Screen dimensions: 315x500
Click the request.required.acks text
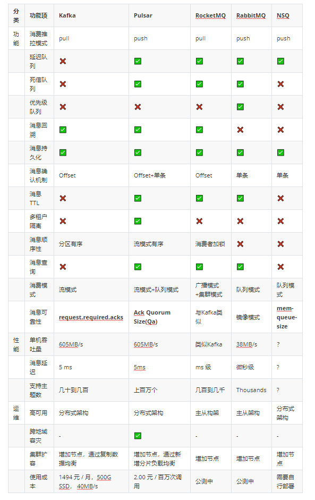(x=91, y=317)
